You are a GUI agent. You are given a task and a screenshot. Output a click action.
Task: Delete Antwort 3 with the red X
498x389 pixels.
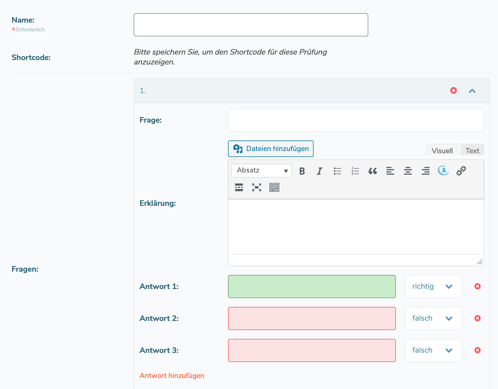click(x=477, y=350)
